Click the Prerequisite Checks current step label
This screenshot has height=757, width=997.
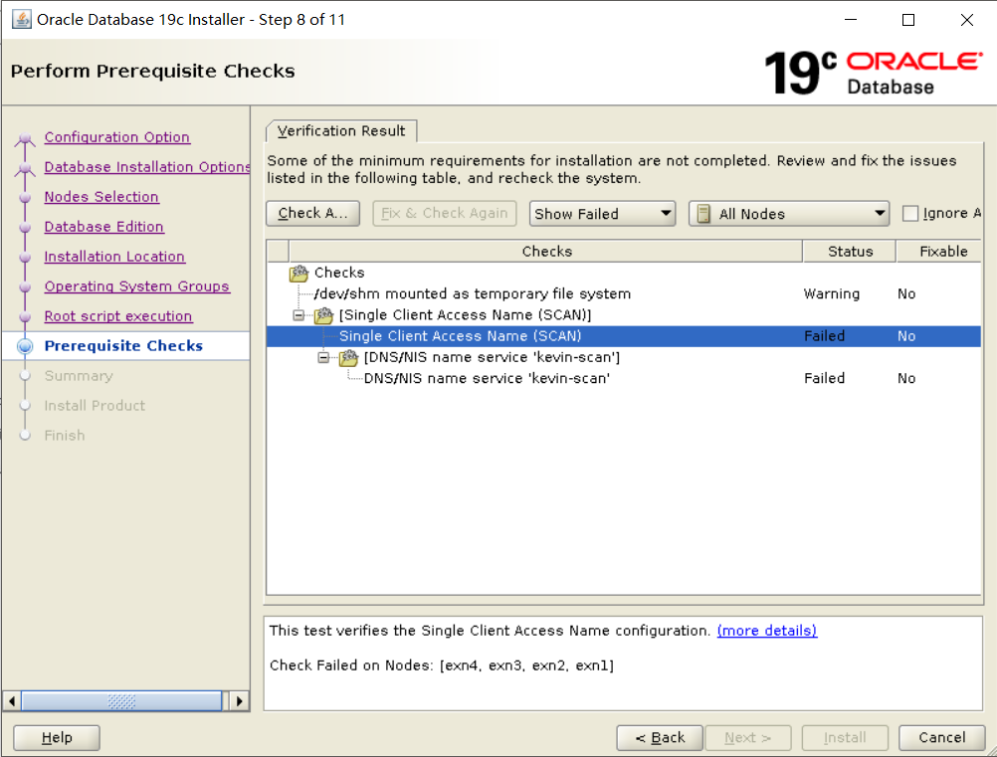point(123,346)
